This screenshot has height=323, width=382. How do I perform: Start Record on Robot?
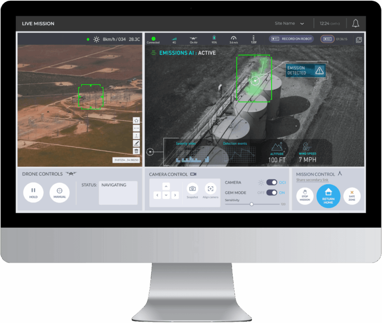[291, 39]
